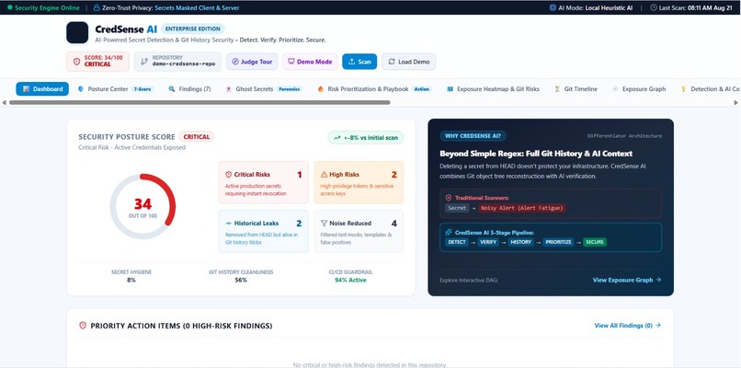Open the Critical Risks card
Image resolution: width=741 pixels, height=368 pixels.
click(263, 182)
